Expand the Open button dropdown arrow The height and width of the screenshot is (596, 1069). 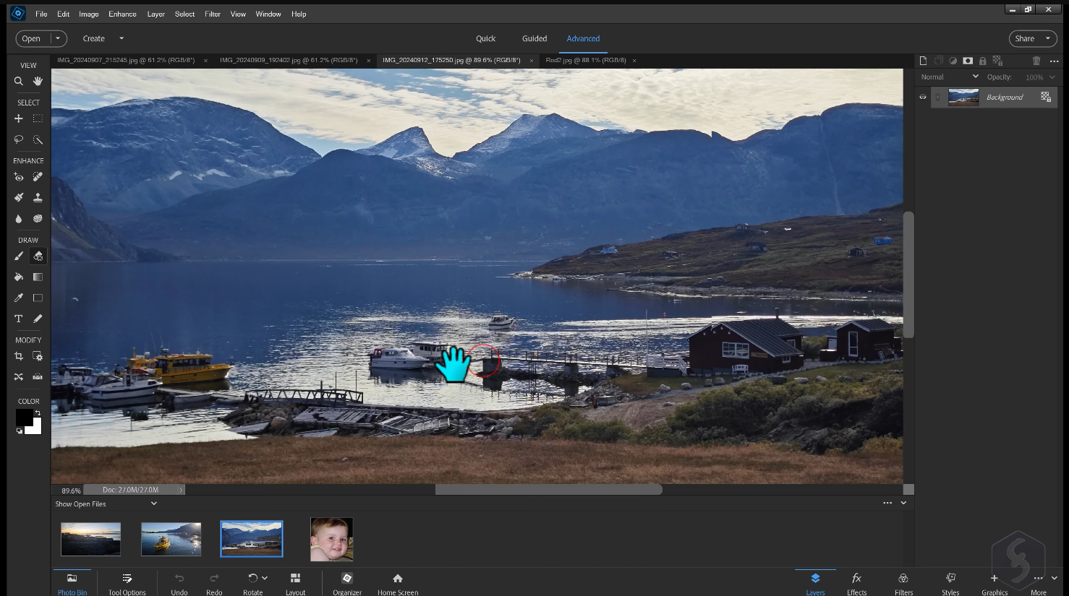click(58, 38)
